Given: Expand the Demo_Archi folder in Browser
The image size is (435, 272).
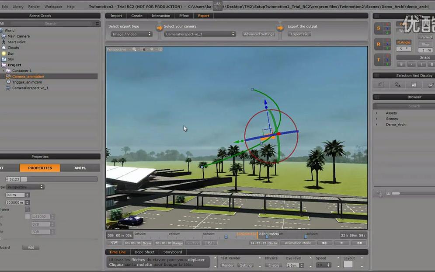Looking at the screenshot, I should pyautogui.click(x=376, y=125).
